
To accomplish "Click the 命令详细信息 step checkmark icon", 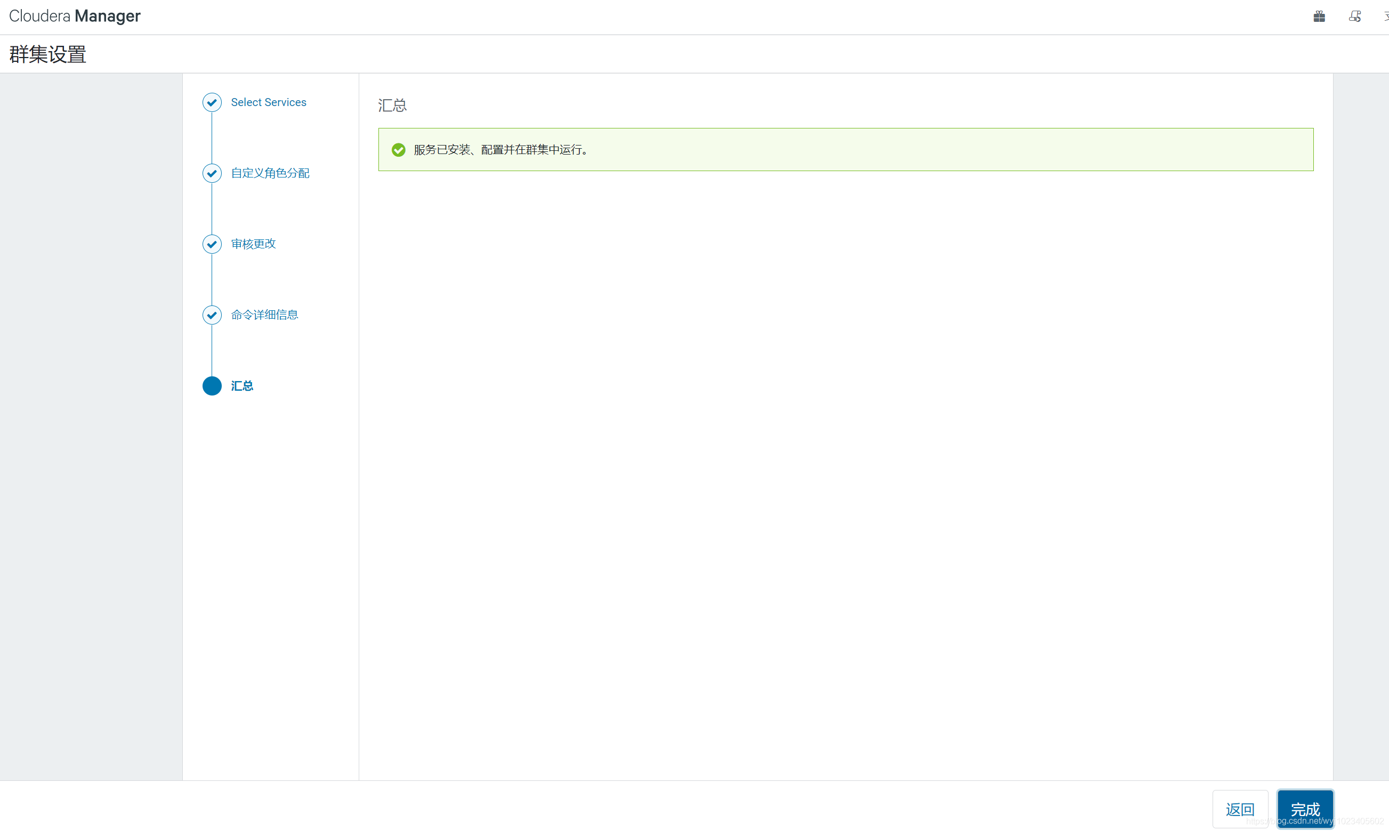I will 212,314.
